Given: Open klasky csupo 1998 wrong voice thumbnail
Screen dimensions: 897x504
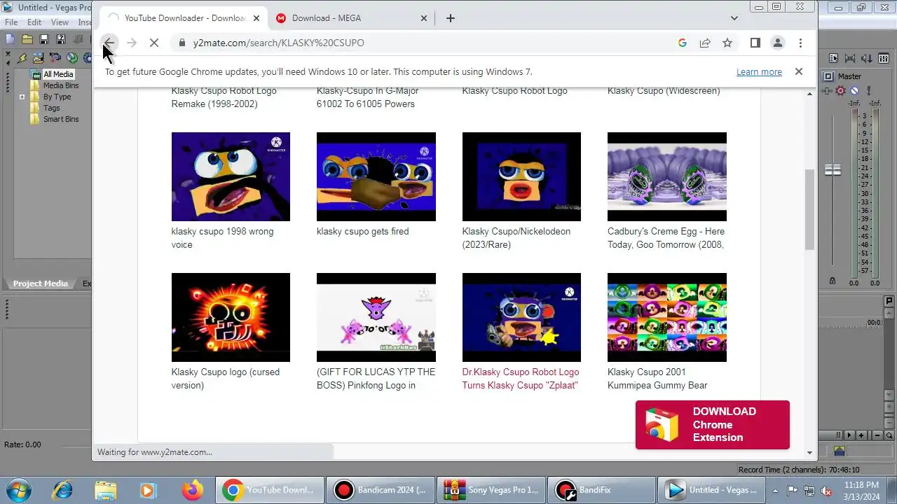Looking at the screenshot, I should coord(231,176).
